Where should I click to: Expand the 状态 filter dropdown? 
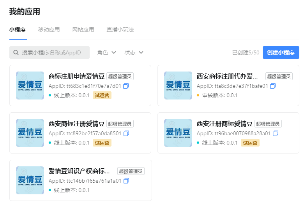[134, 52]
